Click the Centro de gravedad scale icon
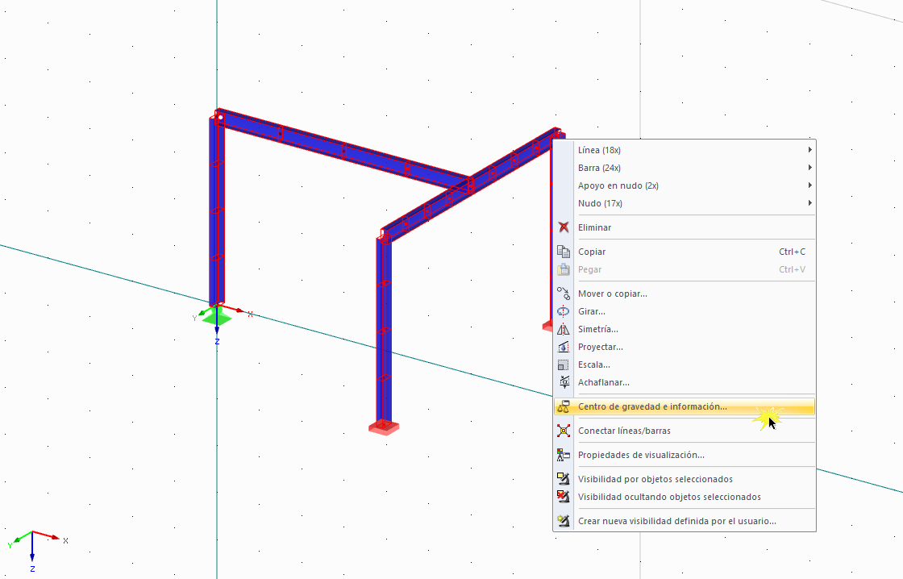903x579 pixels. click(564, 406)
